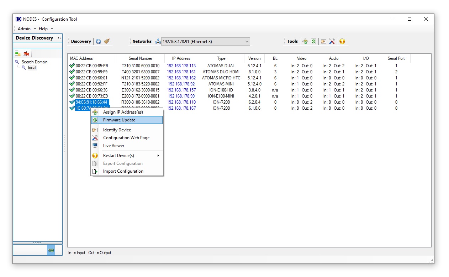Click the Configuration Web Page wrench icon
Image resolution: width=449 pixels, height=277 pixels.
coord(332,41)
